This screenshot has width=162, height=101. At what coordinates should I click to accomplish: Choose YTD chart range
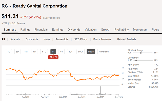click(44, 52)
